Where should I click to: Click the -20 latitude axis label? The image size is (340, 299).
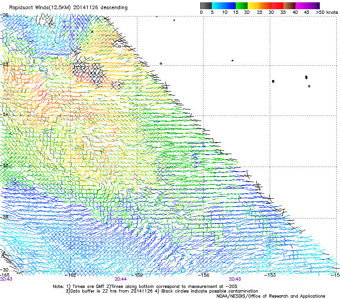tap(4, 15)
